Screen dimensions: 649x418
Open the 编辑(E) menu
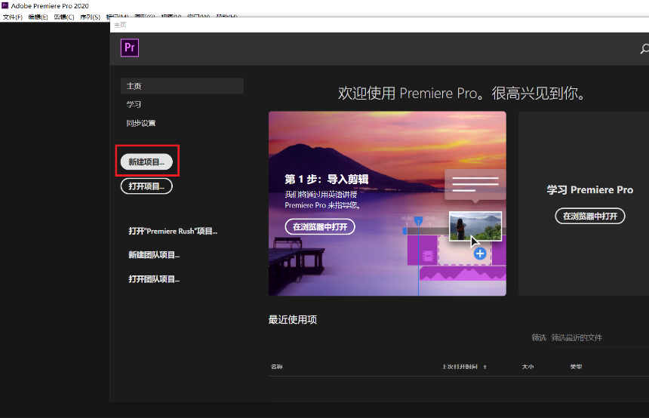[x=38, y=17]
